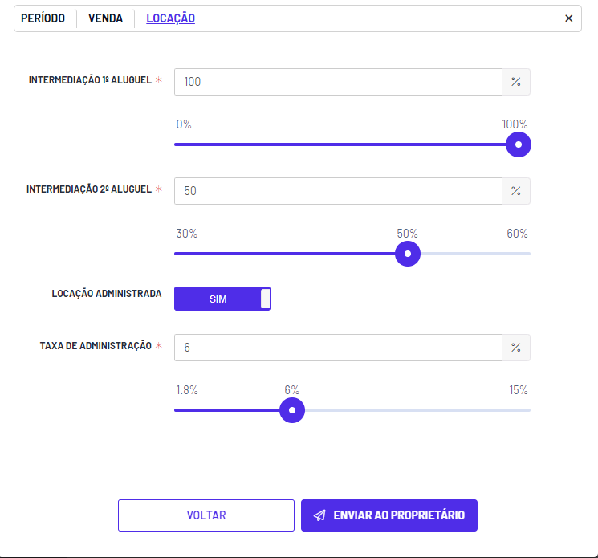Click percent icon beside Intermediação 2º Aluguel
This screenshot has width=598, height=558.
516,191
